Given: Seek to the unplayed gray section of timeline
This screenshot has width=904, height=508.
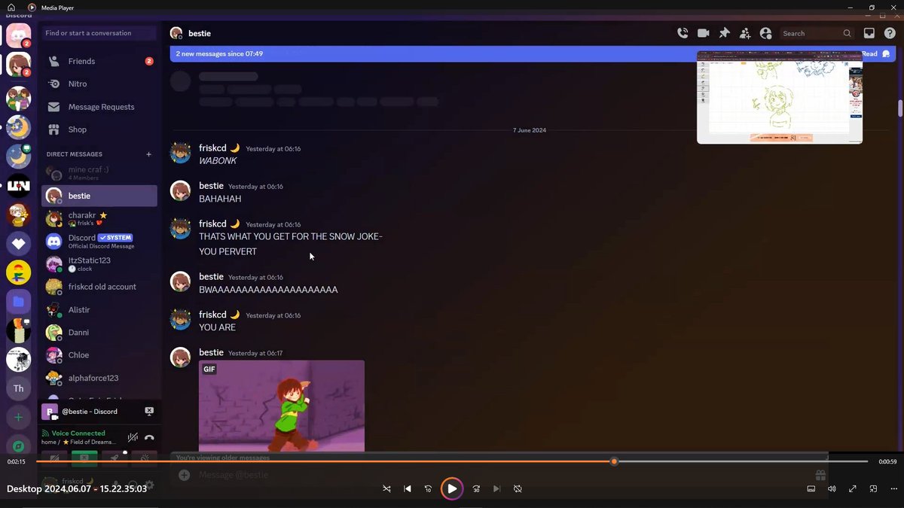Looking at the screenshot, I should pyautogui.click(x=742, y=461).
